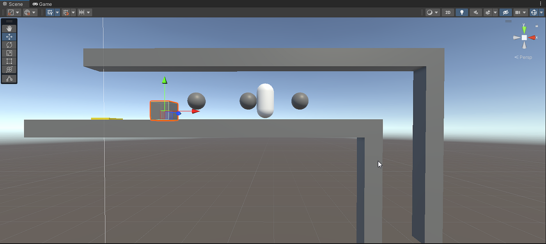Toggle scene effects (skybox, fog)
Image resolution: width=546 pixels, height=244 pixels.
point(488,12)
